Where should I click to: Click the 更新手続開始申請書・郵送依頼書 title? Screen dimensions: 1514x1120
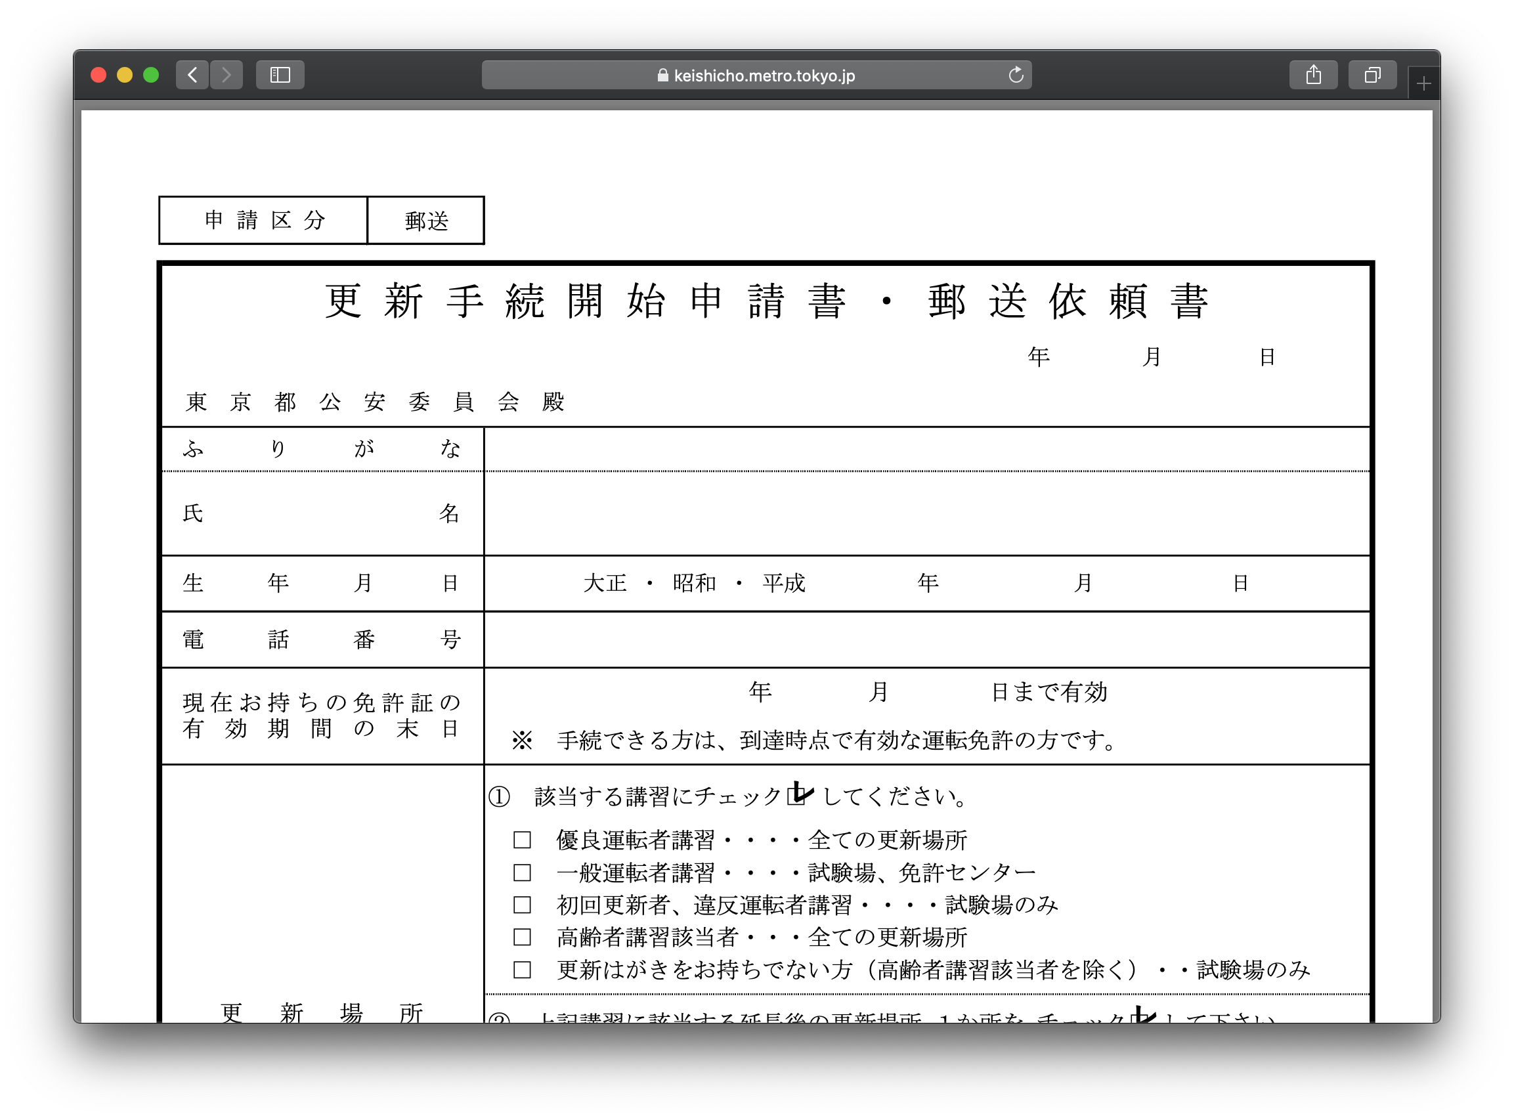tap(766, 301)
